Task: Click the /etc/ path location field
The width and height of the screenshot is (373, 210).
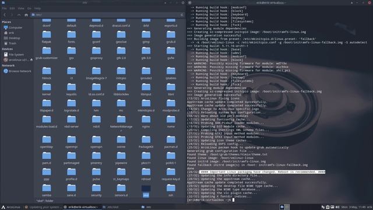Action: [105, 15]
